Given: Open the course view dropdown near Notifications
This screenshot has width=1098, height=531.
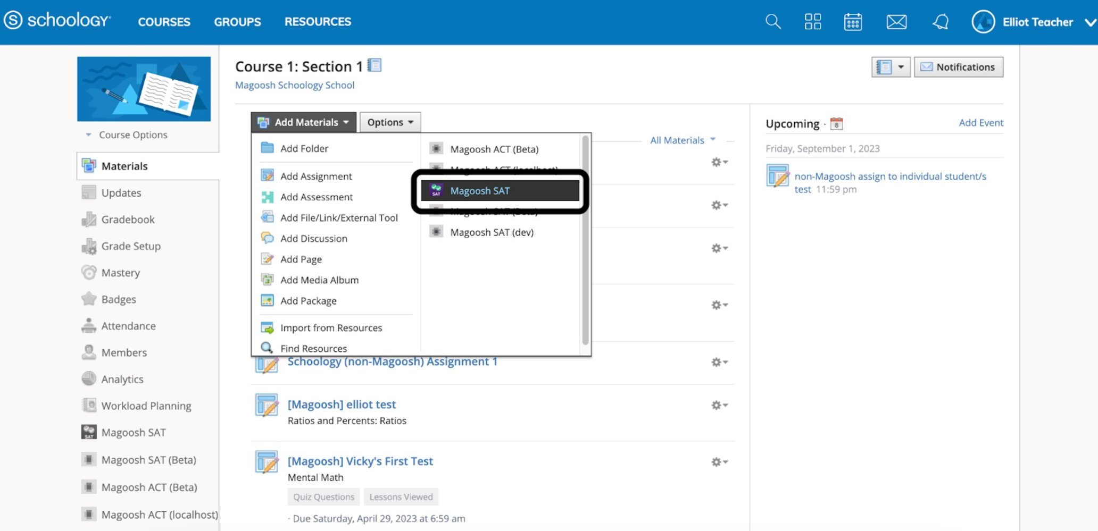Looking at the screenshot, I should [x=891, y=67].
